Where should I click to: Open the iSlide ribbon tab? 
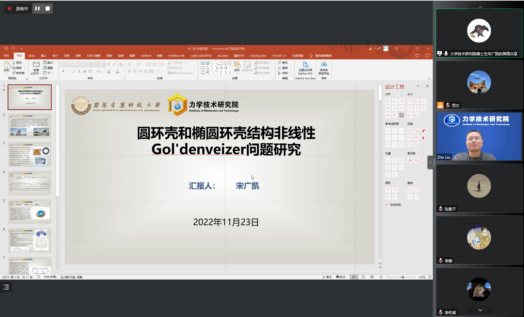[31, 56]
